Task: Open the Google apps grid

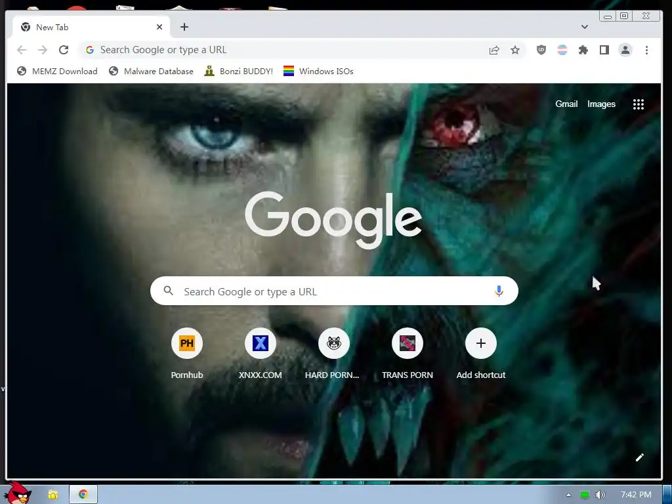Action: pyautogui.click(x=638, y=104)
